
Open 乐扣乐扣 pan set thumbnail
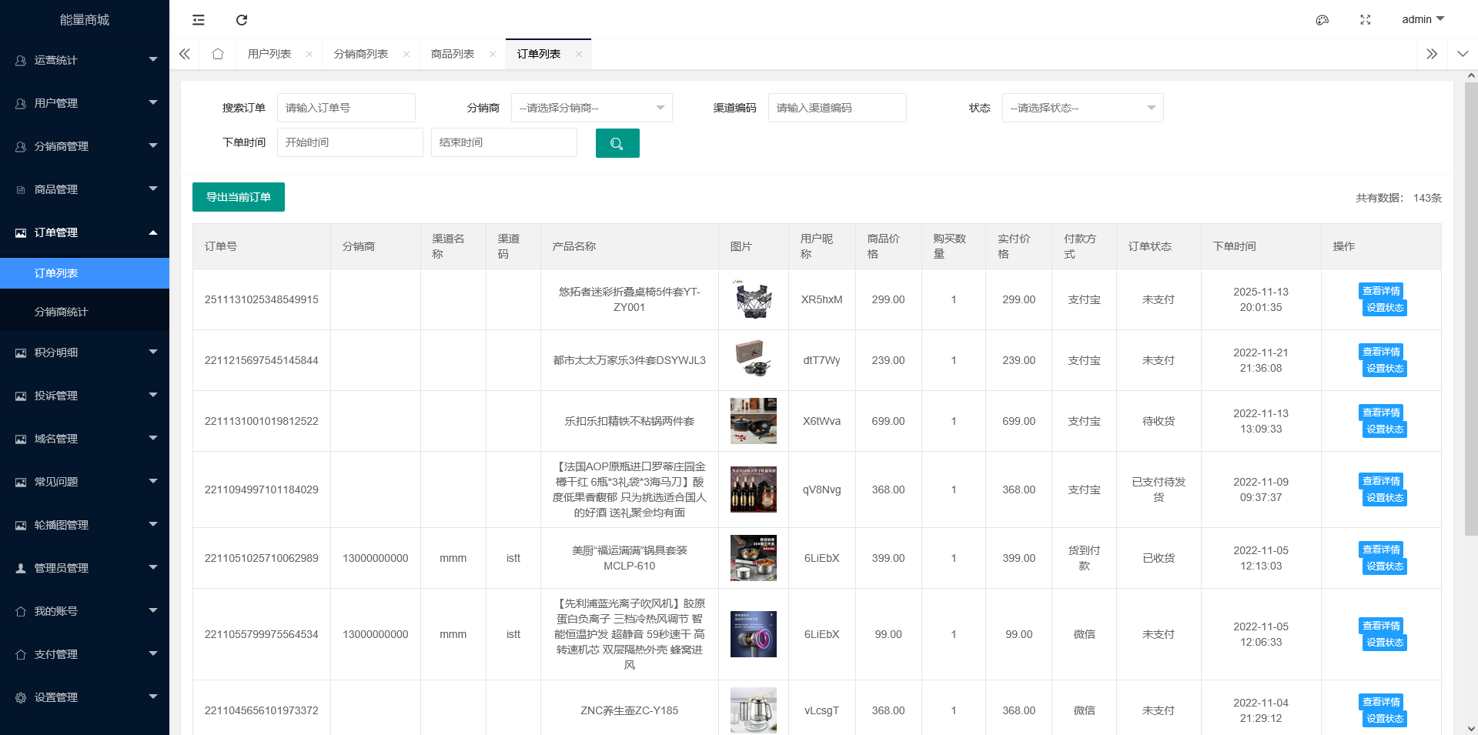(x=754, y=421)
